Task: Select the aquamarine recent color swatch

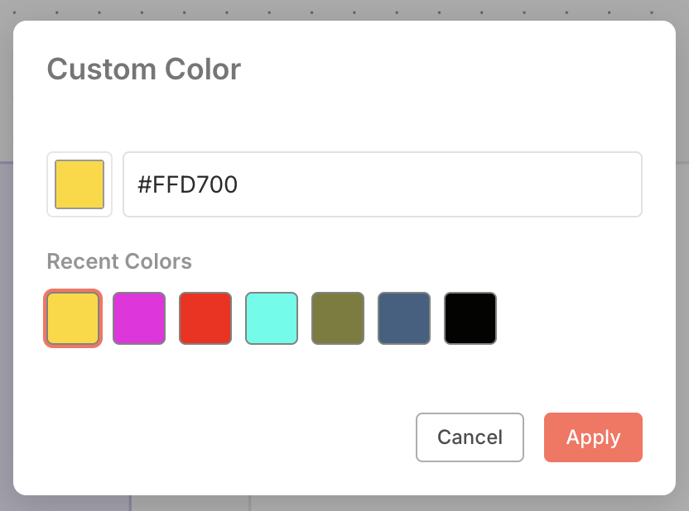Action: tap(271, 318)
